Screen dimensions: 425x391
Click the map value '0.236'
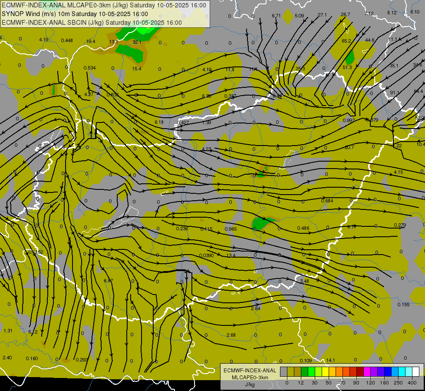click(x=182, y=228)
